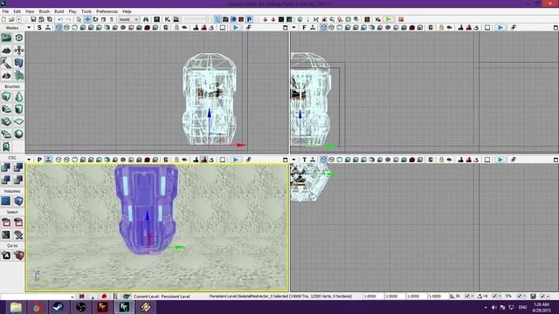Screen dimensions: 559x314
Task: Select the Rotate widget mode icon
Action: (95, 19)
